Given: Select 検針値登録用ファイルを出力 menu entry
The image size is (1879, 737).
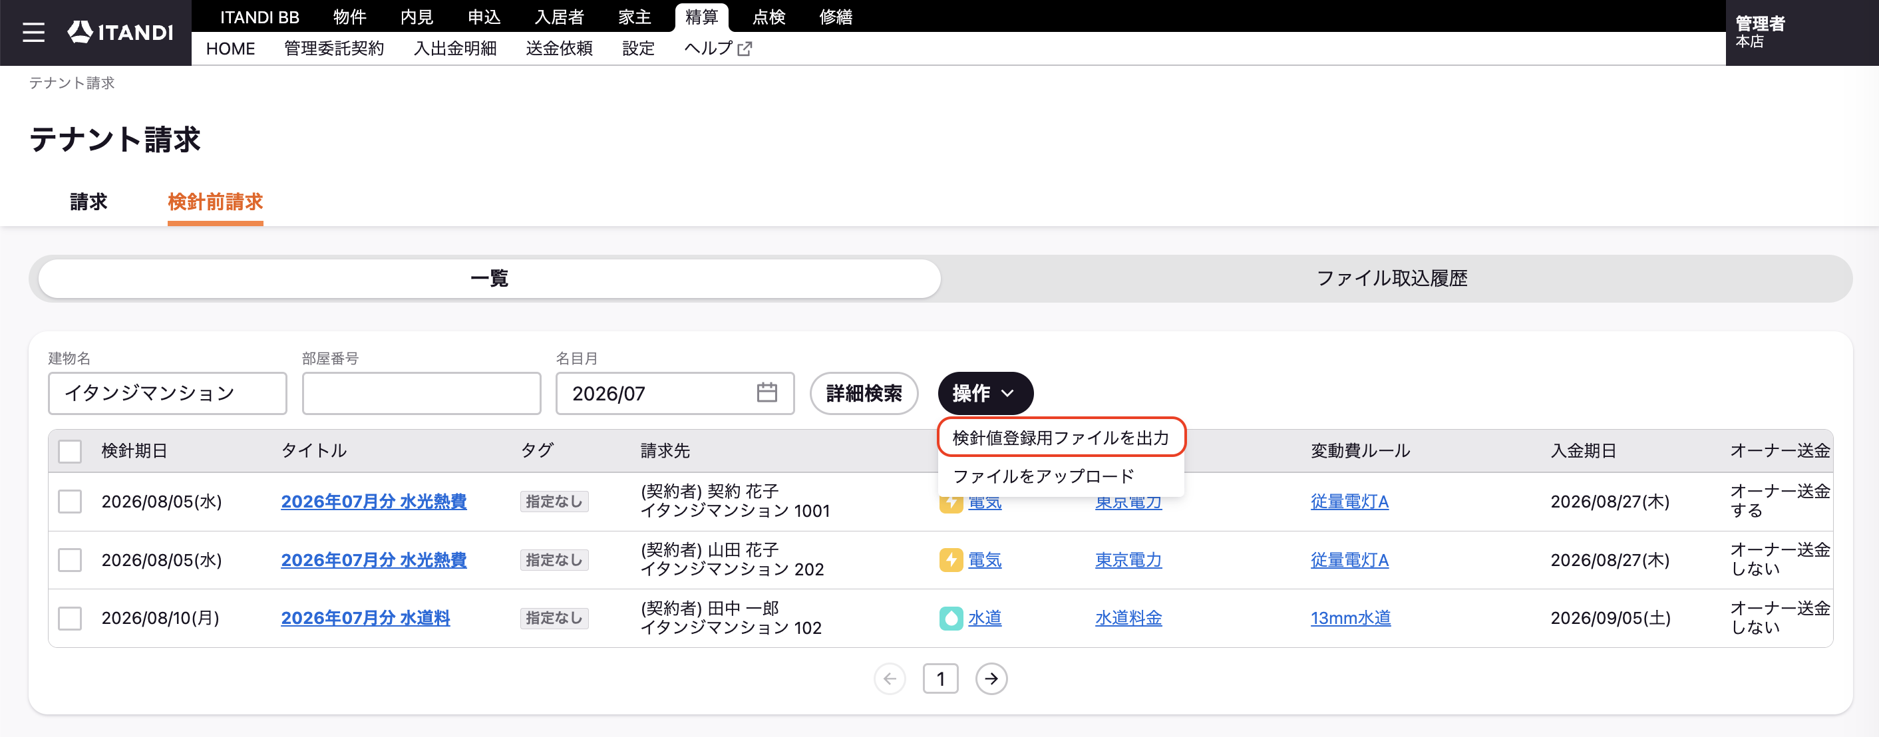Looking at the screenshot, I should [1061, 438].
